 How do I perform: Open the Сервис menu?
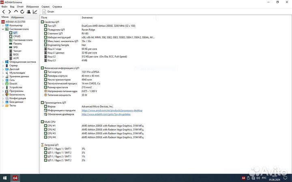click(x=45, y=7)
